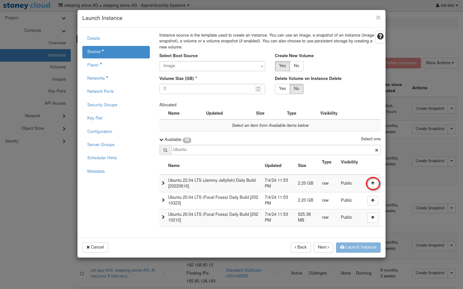
Task: Click into the Volume Size input field
Action: 207,89
